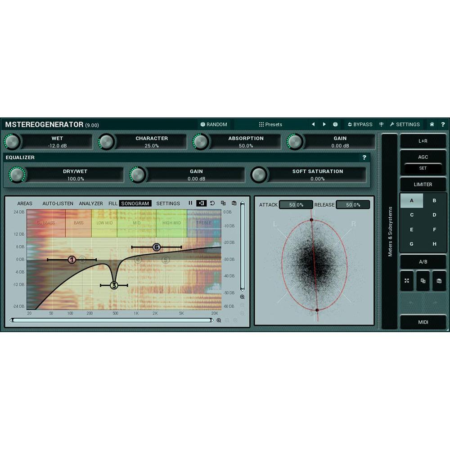The width and height of the screenshot is (450, 450).
Task: Open help via the question mark icon
Action: coord(443,124)
